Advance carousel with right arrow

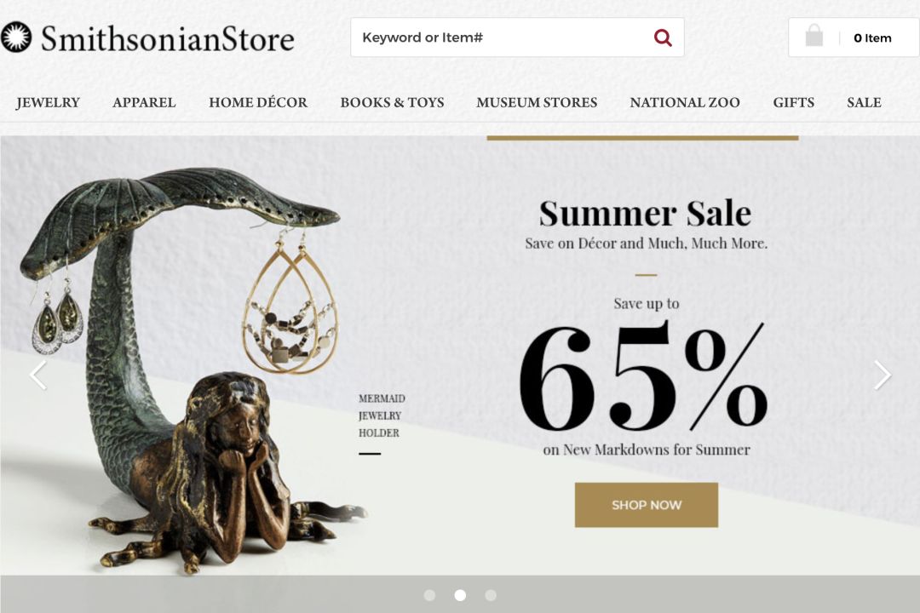pos(883,375)
